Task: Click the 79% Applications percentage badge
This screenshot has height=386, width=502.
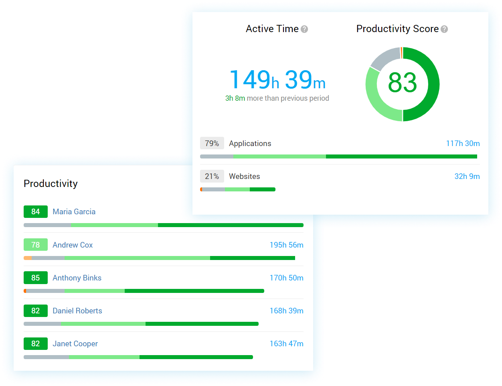Action: tap(212, 143)
